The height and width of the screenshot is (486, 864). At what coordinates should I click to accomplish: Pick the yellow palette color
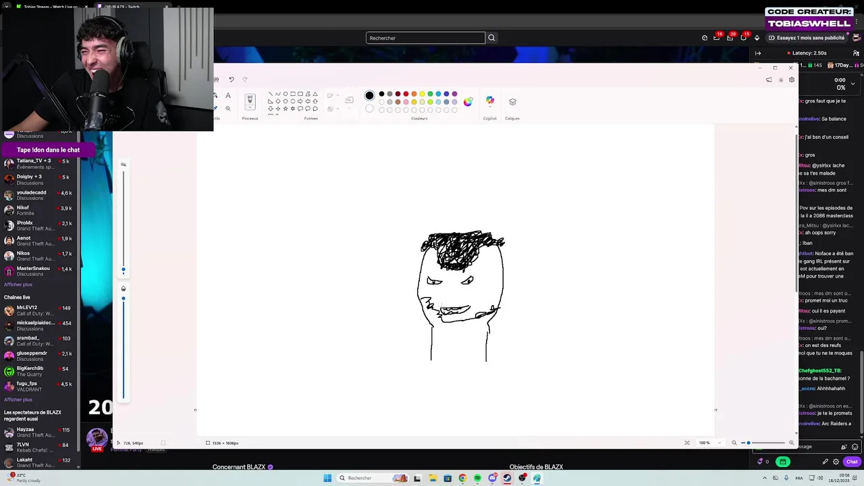click(x=422, y=94)
